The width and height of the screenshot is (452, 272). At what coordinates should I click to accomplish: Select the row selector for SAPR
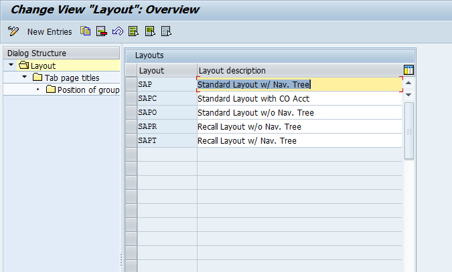(x=131, y=127)
